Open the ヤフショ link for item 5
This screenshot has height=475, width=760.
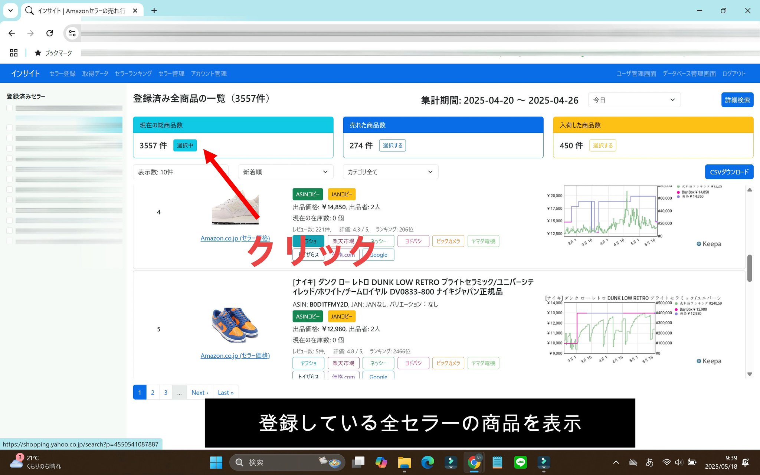click(308, 363)
